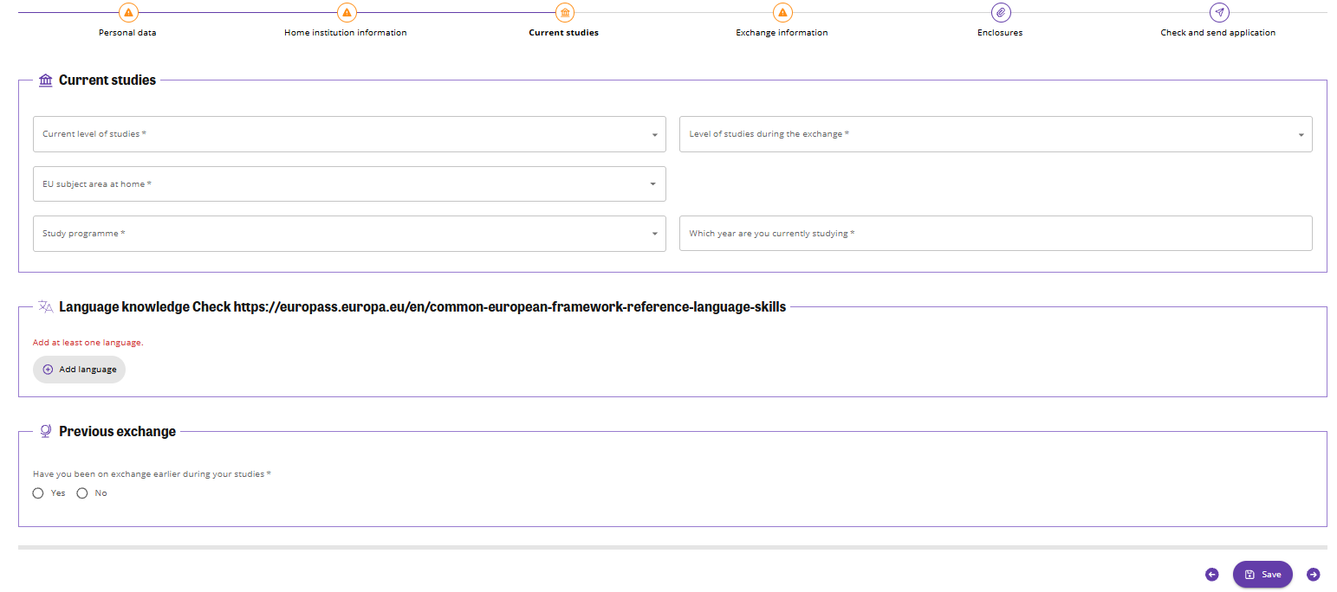
Task: Click the year currently studying input field
Action: click(x=995, y=234)
